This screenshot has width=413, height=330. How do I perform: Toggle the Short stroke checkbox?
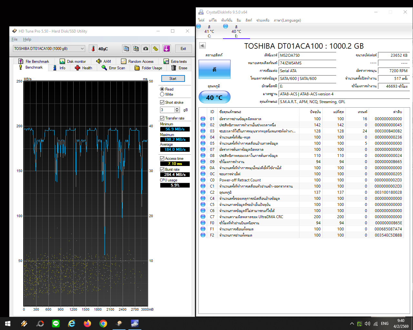click(162, 102)
